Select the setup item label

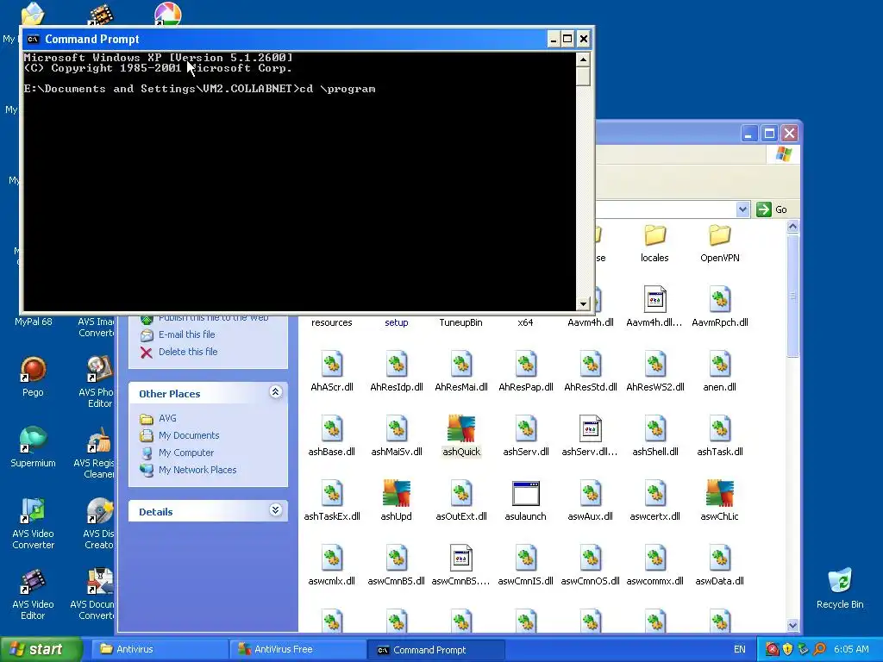pos(397,322)
